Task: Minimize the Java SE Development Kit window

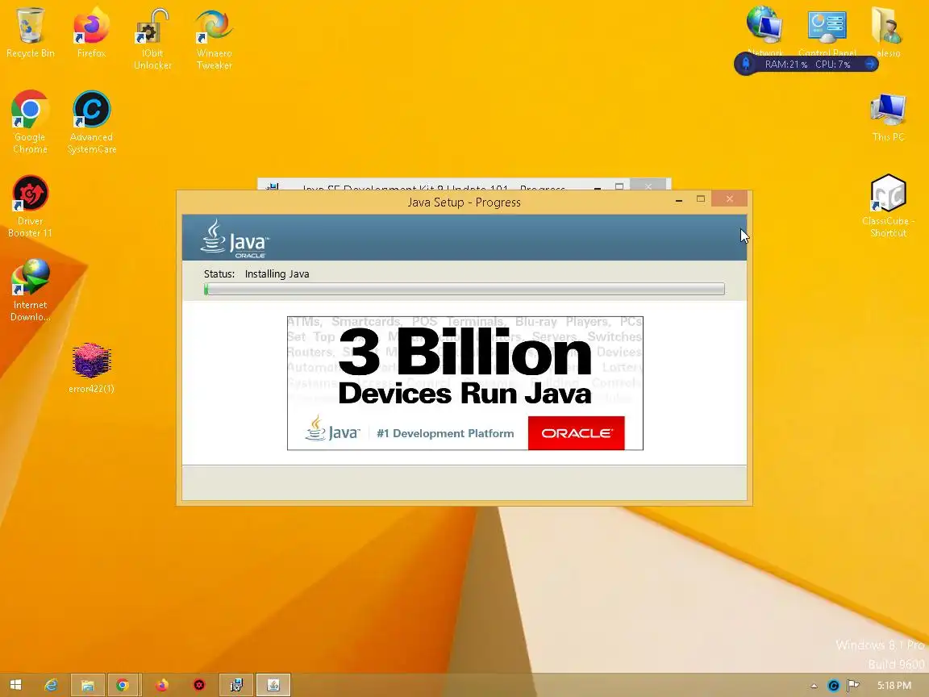Action: [598, 186]
